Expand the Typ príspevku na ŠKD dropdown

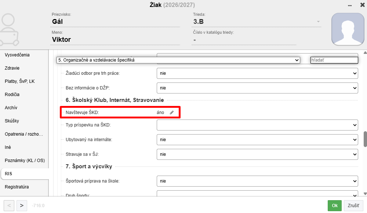[x=257, y=125]
